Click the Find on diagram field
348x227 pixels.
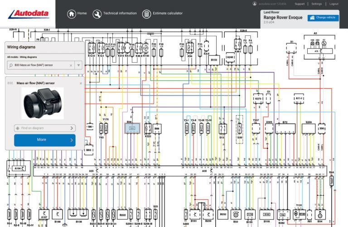point(44,128)
